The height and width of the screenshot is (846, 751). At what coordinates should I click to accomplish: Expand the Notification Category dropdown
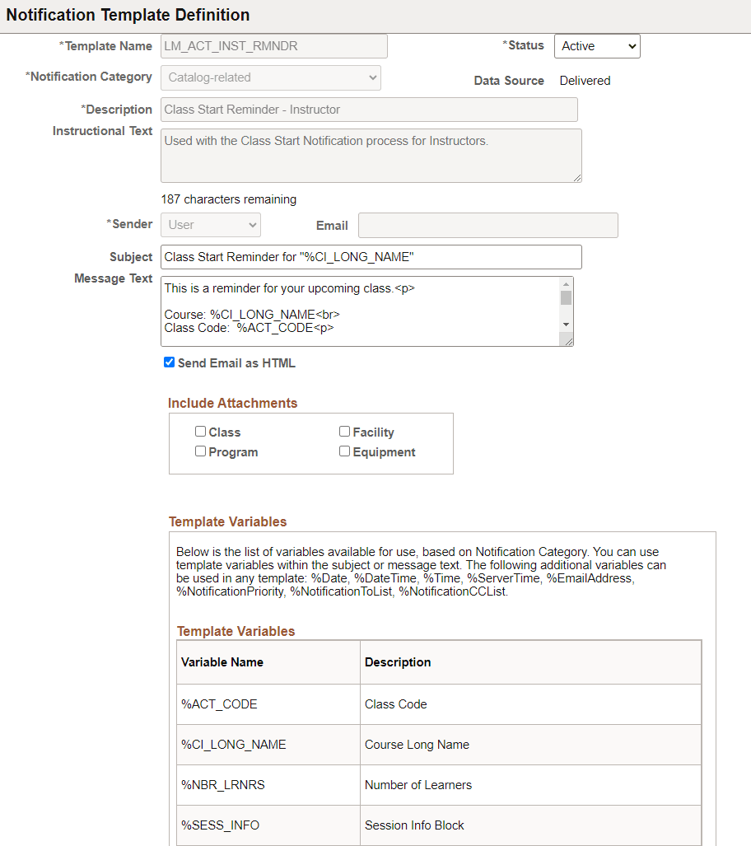pos(271,77)
